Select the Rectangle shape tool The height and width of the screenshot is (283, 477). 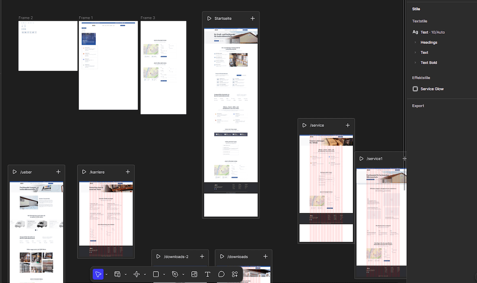[156, 274]
